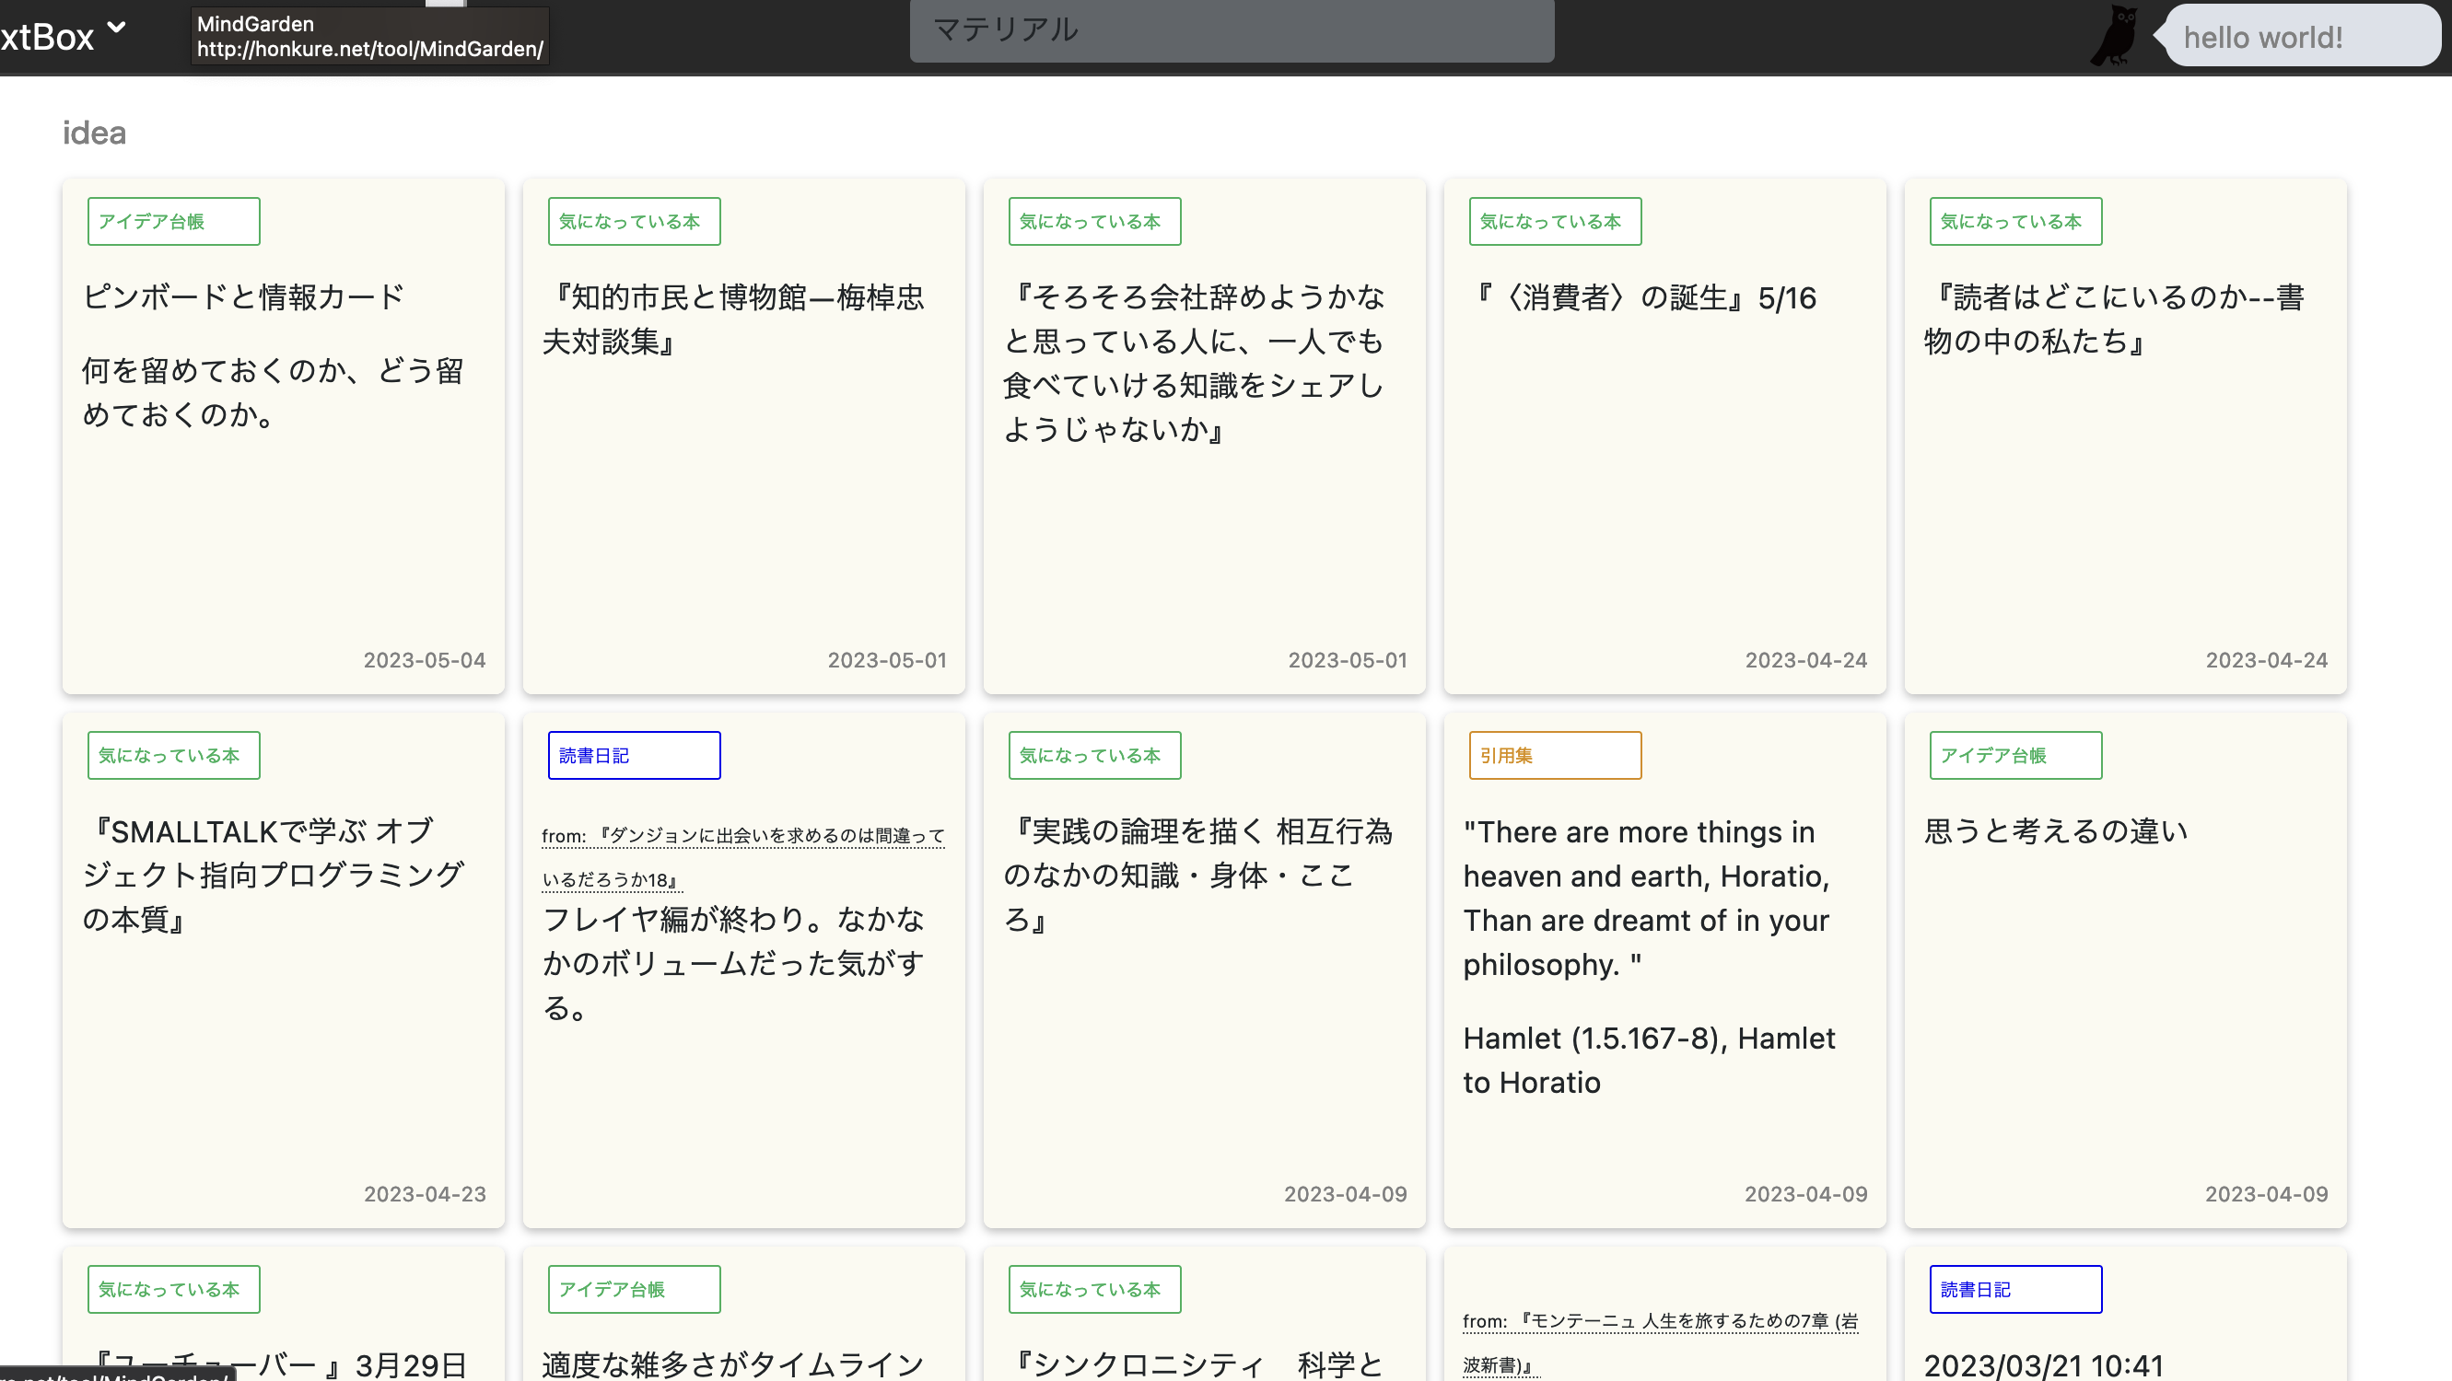Click the 気になっている本 tag on the 消費者の誕生 card
Image resolution: width=2452 pixels, height=1381 pixels.
click(1556, 221)
